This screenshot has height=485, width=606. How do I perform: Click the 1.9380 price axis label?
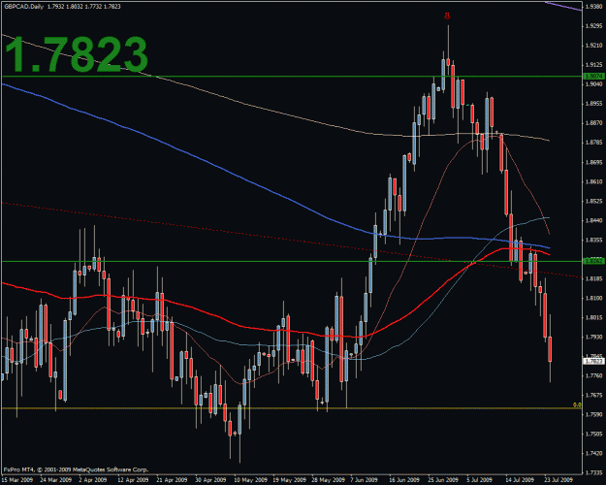(594, 7)
